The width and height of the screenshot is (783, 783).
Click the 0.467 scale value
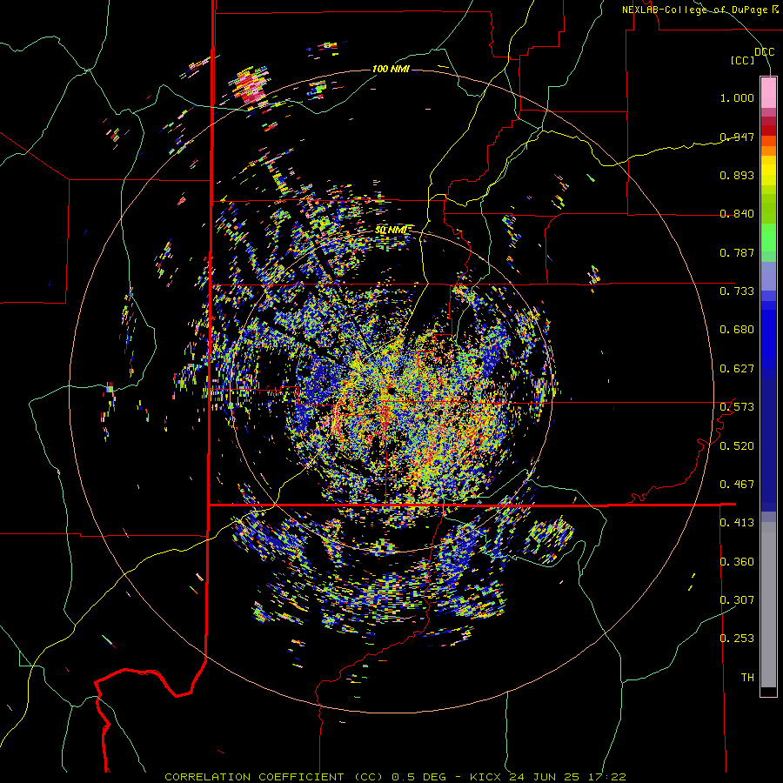coord(737,485)
